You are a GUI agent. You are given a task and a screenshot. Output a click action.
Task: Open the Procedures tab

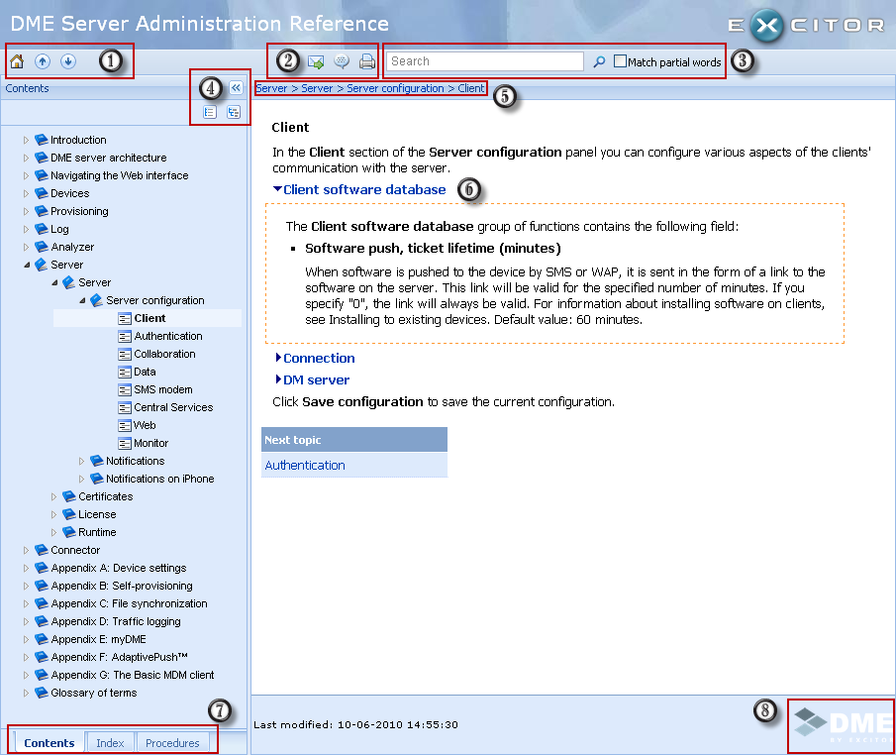172,743
